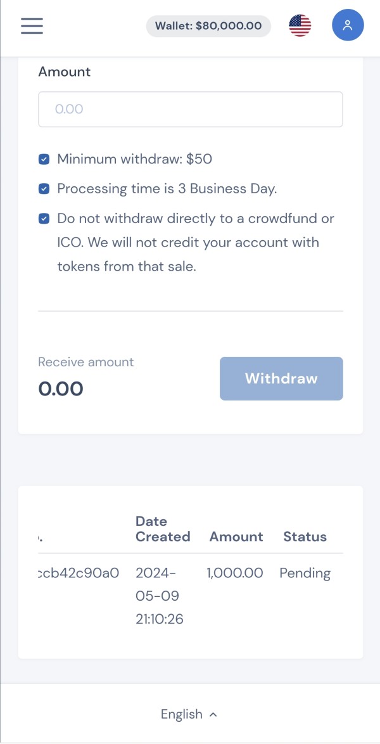380x744 pixels.
Task: Uncheck the crowdfund or ICO warning checkbox
Action: click(x=44, y=219)
